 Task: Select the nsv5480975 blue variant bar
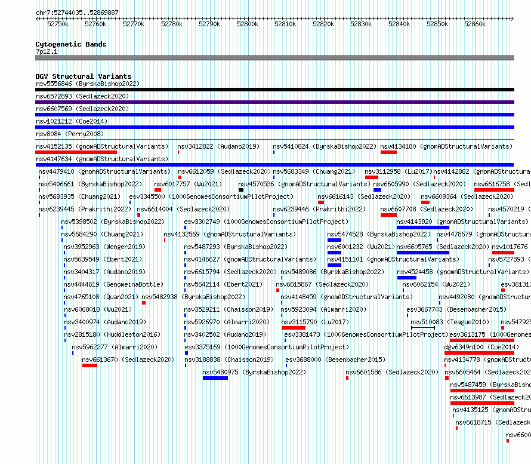(215, 378)
